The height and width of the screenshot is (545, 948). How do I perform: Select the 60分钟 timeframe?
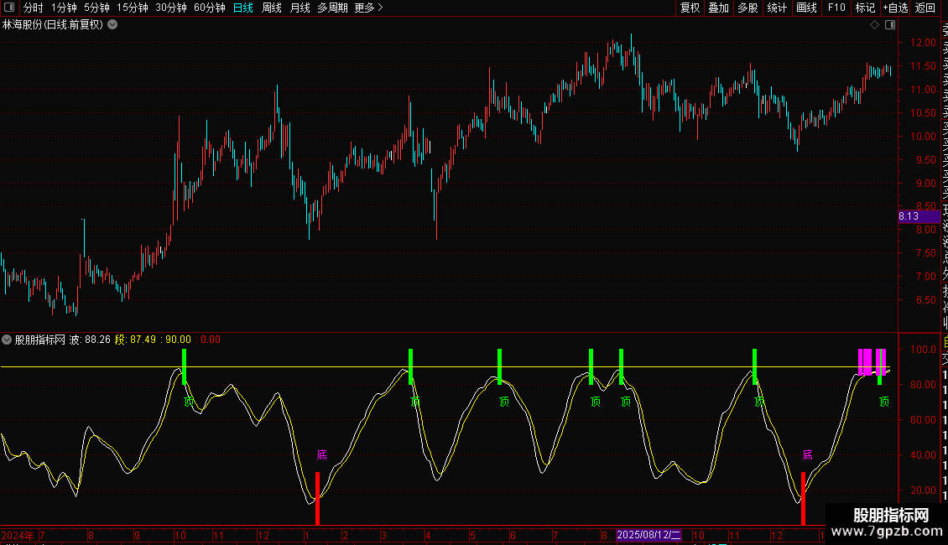click(x=209, y=8)
